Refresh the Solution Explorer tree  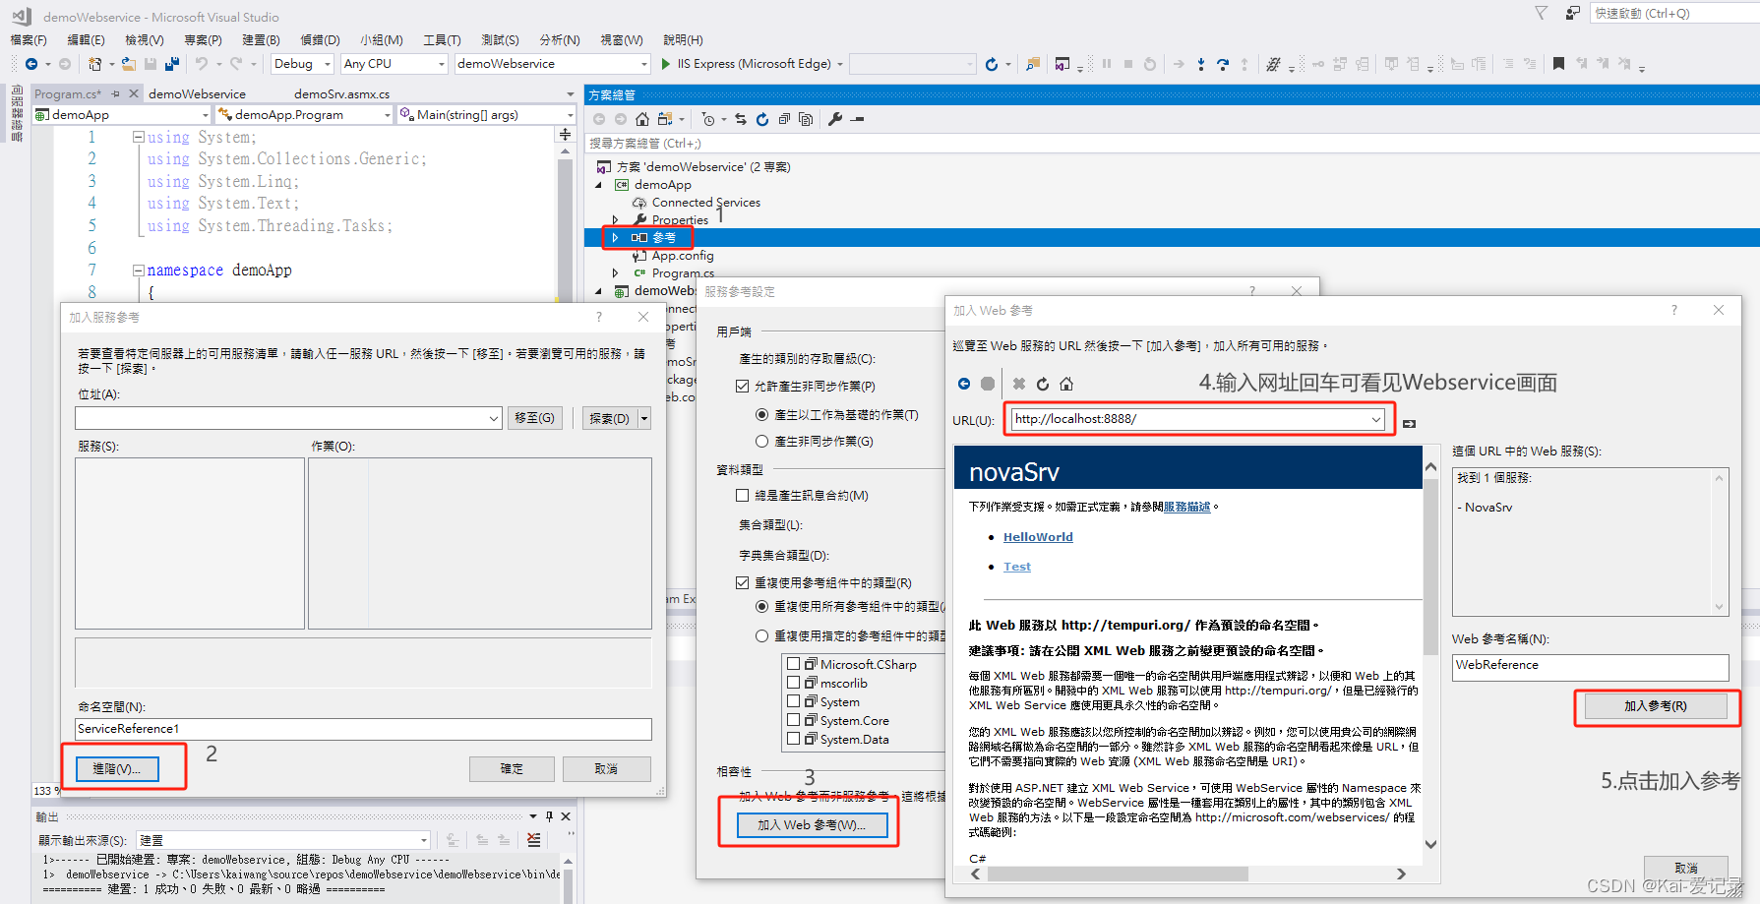coord(762,119)
